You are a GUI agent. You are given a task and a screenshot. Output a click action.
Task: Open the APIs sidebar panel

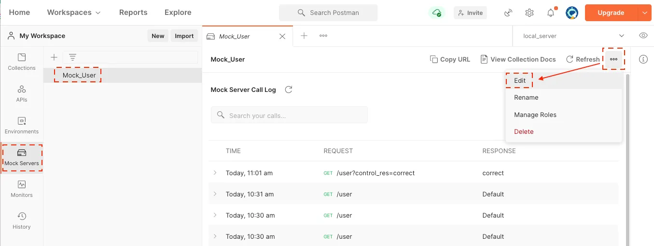22,94
